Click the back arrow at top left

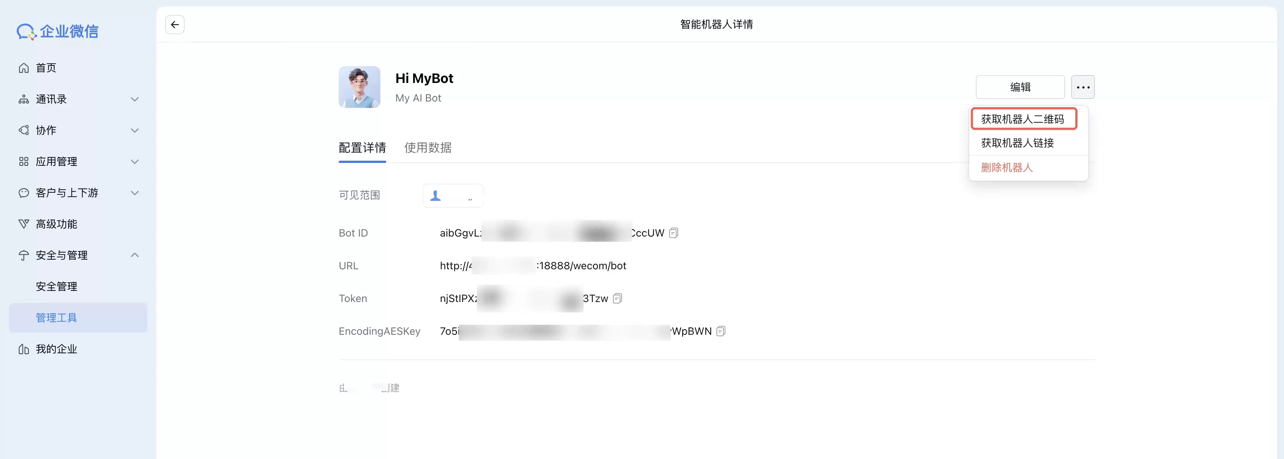(x=174, y=24)
